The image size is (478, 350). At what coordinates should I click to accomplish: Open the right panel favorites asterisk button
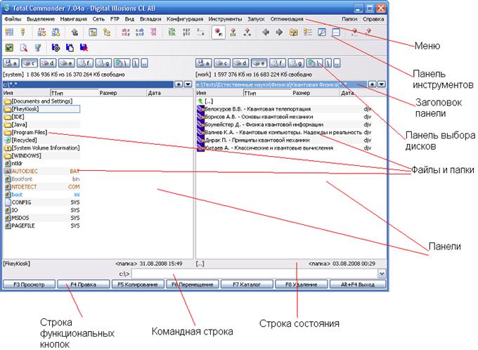pos(373,84)
